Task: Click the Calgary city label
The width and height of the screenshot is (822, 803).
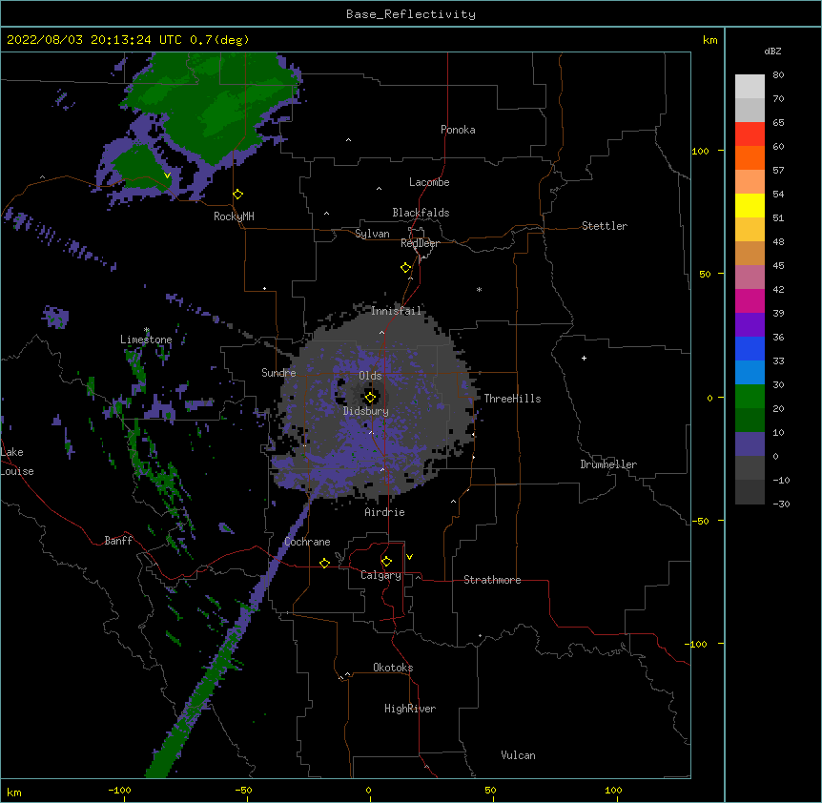Action: 380,575
